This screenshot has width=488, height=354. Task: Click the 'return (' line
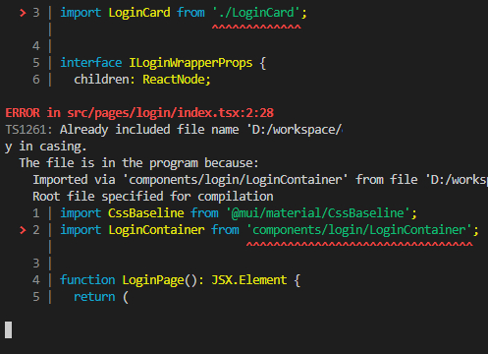[101, 297]
